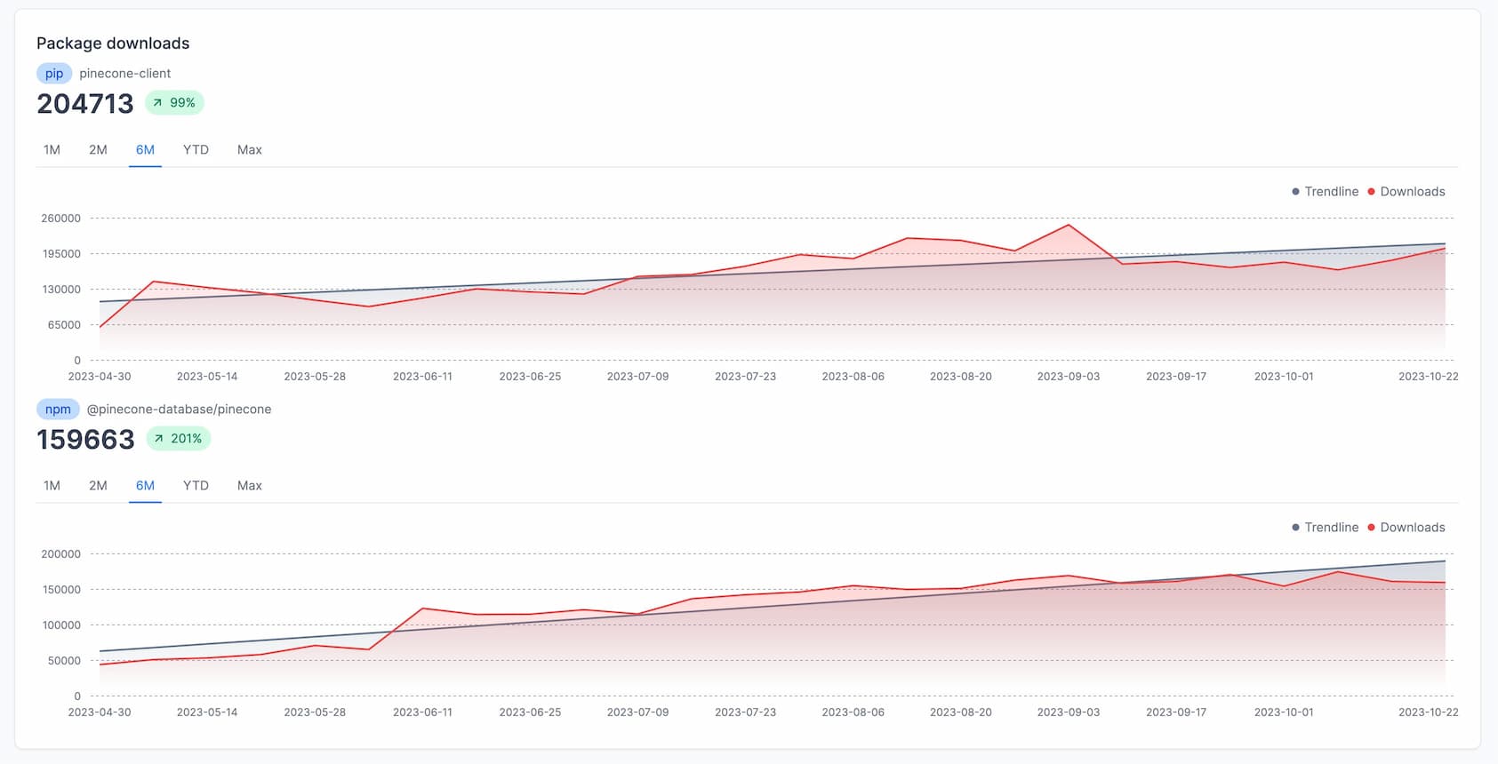Click the pip downloads peak near 2023-09-03
This screenshot has width=1498, height=764.
(1069, 225)
